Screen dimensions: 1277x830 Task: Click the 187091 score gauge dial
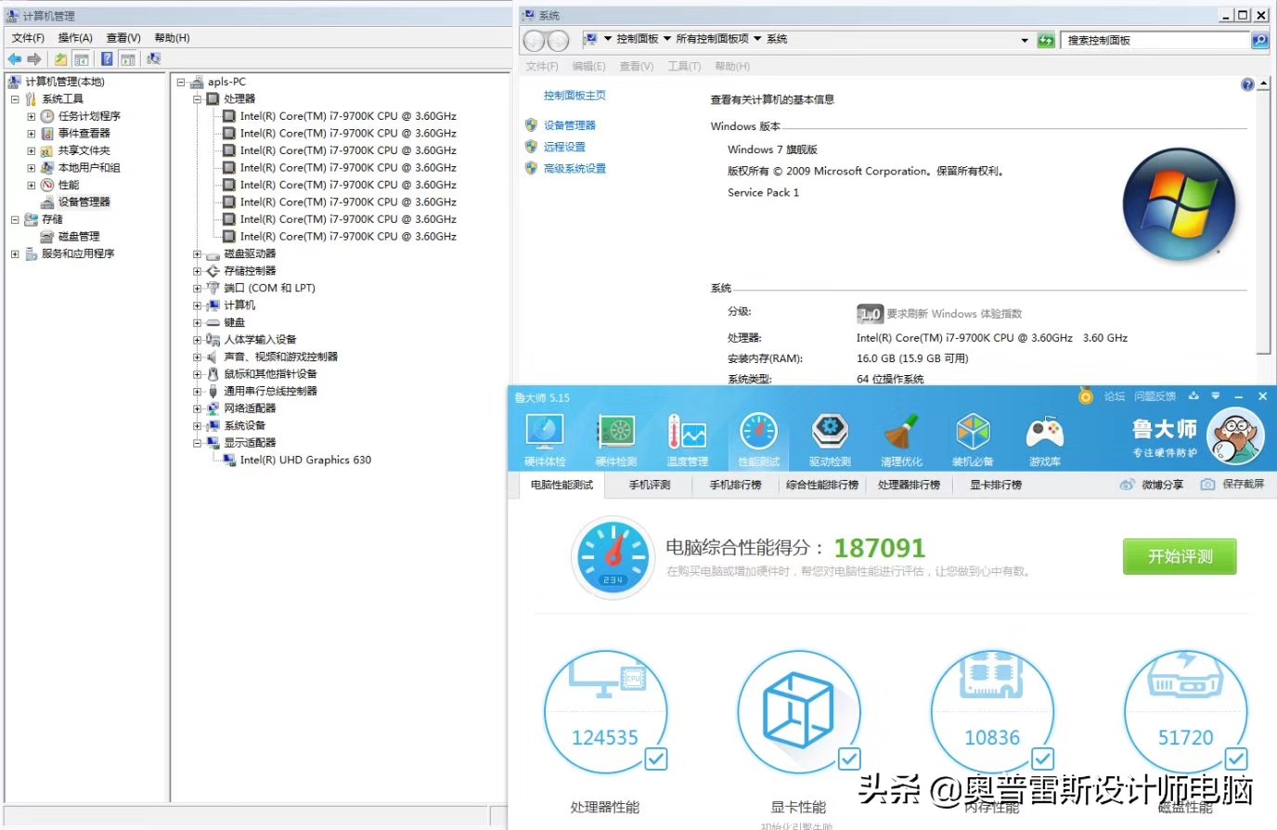613,555
